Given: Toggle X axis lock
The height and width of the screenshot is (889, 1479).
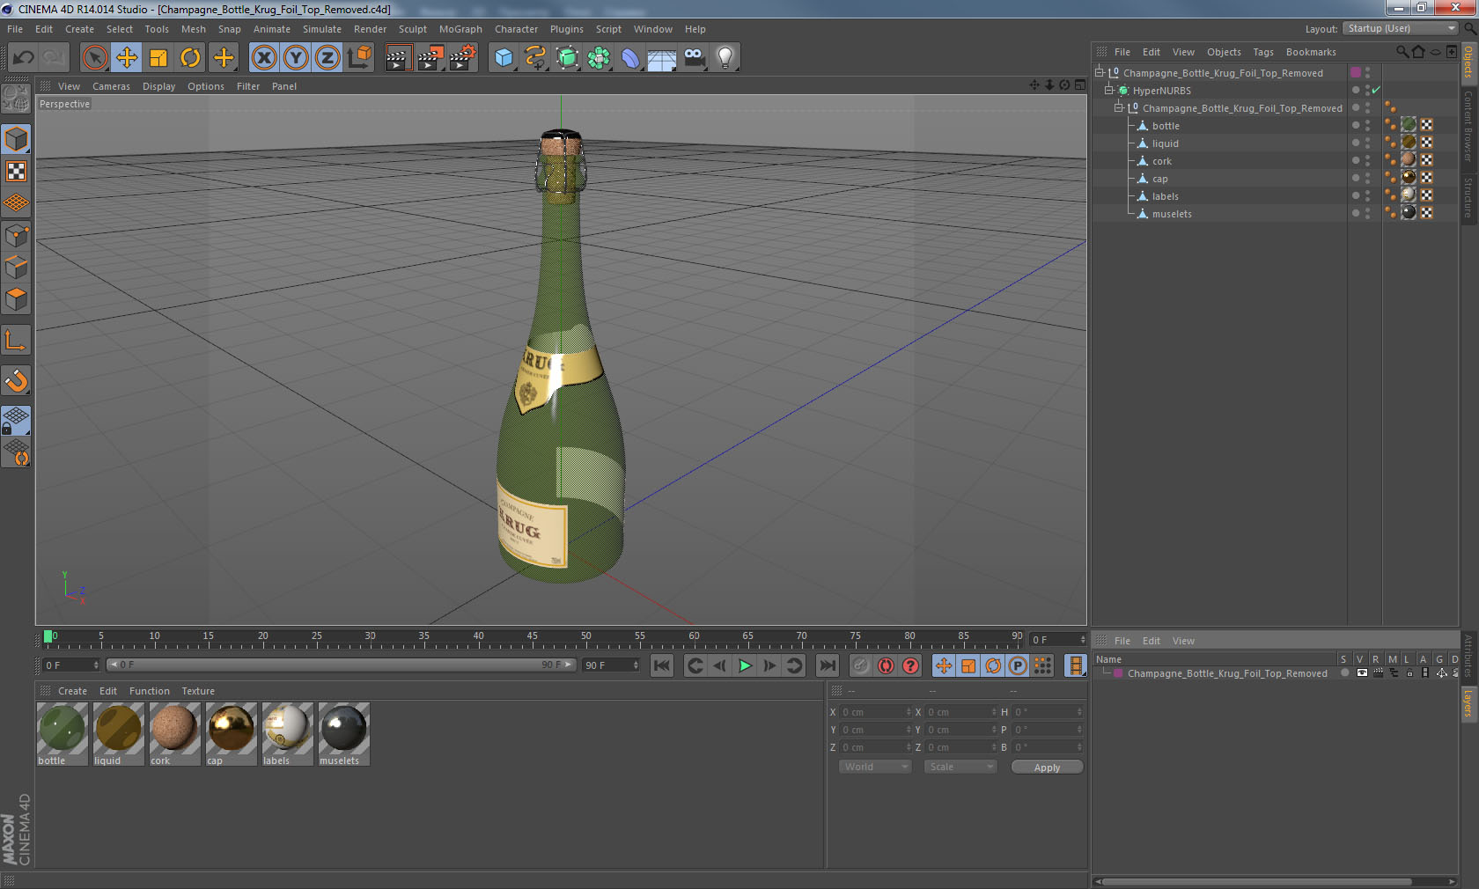Looking at the screenshot, I should [263, 58].
